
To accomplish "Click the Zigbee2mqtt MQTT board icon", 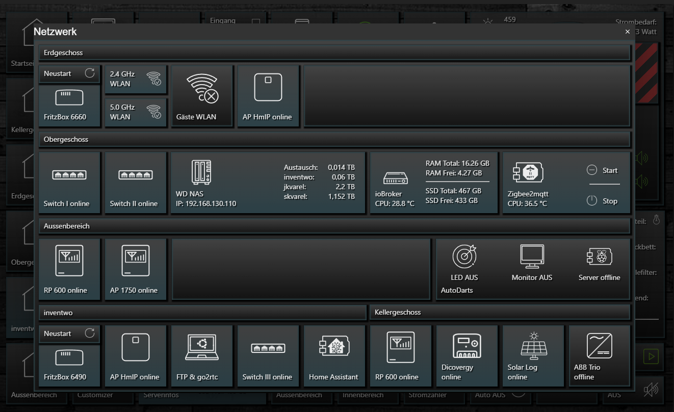I will pos(528,173).
